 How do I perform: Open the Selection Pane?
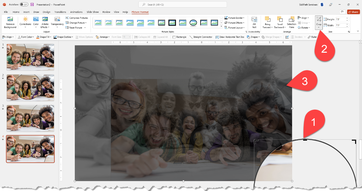[292, 22]
